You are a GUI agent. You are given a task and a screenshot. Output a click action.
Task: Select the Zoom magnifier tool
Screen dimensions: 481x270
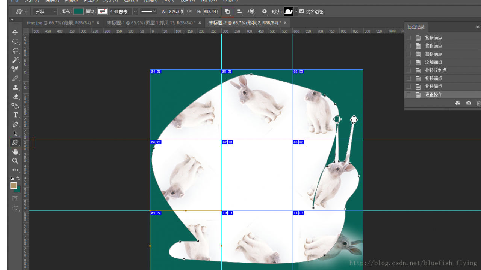tap(15, 161)
